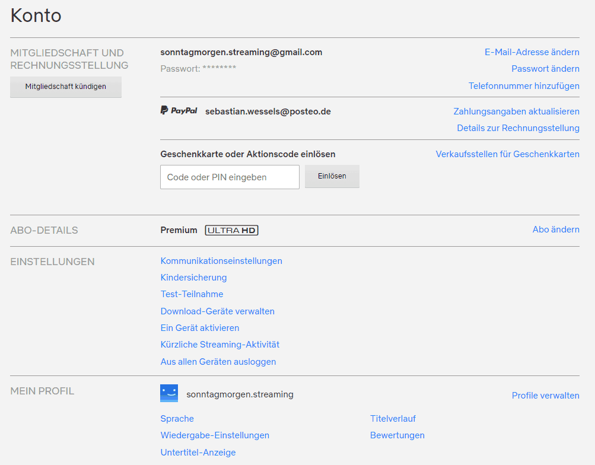Click the sonntagmorgen.streaming profile name
The width and height of the screenshot is (595, 465).
point(240,394)
